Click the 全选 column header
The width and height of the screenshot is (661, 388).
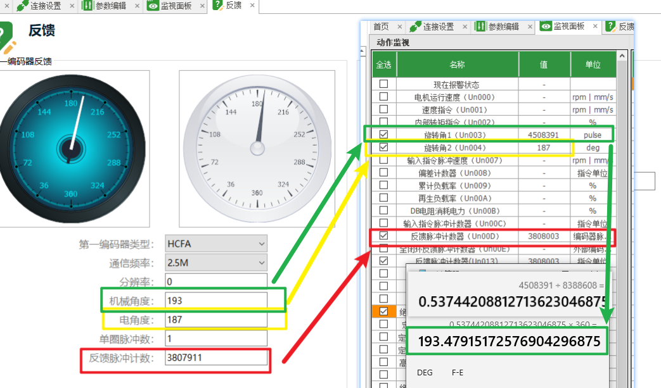[384, 65]
